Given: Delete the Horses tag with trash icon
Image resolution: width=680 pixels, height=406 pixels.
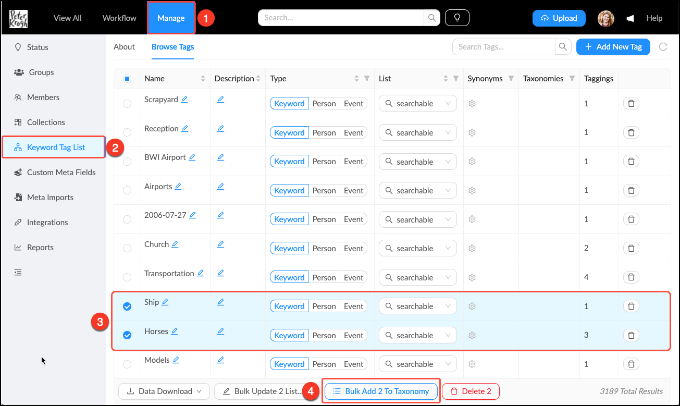Looking at the screenshot, I should (631, 335).
